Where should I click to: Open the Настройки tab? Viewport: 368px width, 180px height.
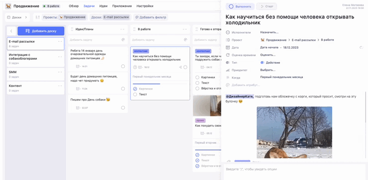(145, 6)
